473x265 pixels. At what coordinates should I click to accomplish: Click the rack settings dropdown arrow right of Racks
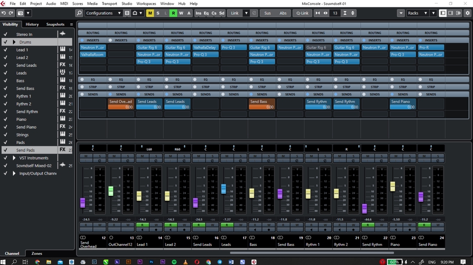click(x=433, y=13)
